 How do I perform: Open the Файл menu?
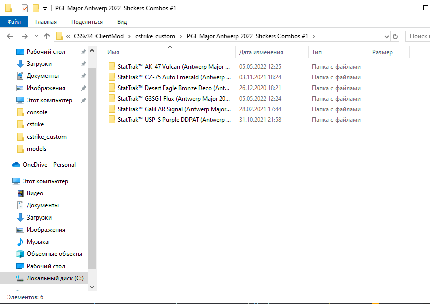14,22
